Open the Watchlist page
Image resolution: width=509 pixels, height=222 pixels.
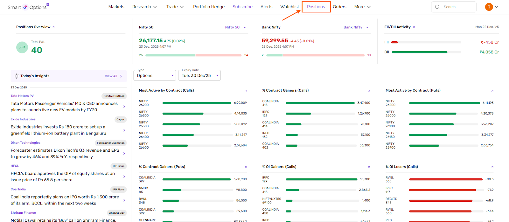[x=289, y=7]
